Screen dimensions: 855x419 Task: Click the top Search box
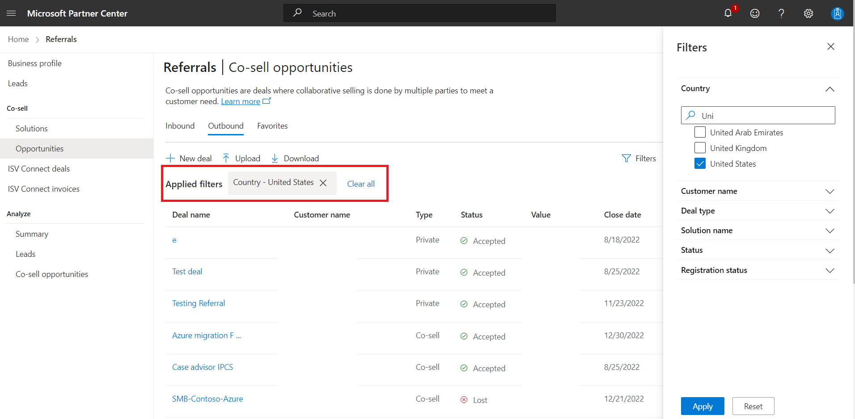pyautogui.click(x=419, y=13)
